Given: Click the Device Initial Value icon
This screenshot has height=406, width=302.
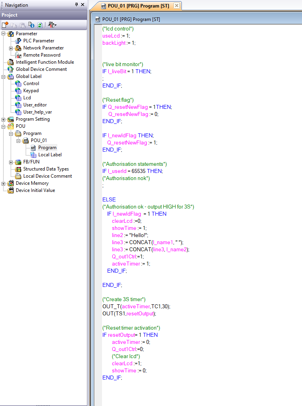Looking at the screenshot, I should point(11,191).
